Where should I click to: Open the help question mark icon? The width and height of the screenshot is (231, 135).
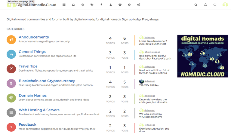[129, 5]
